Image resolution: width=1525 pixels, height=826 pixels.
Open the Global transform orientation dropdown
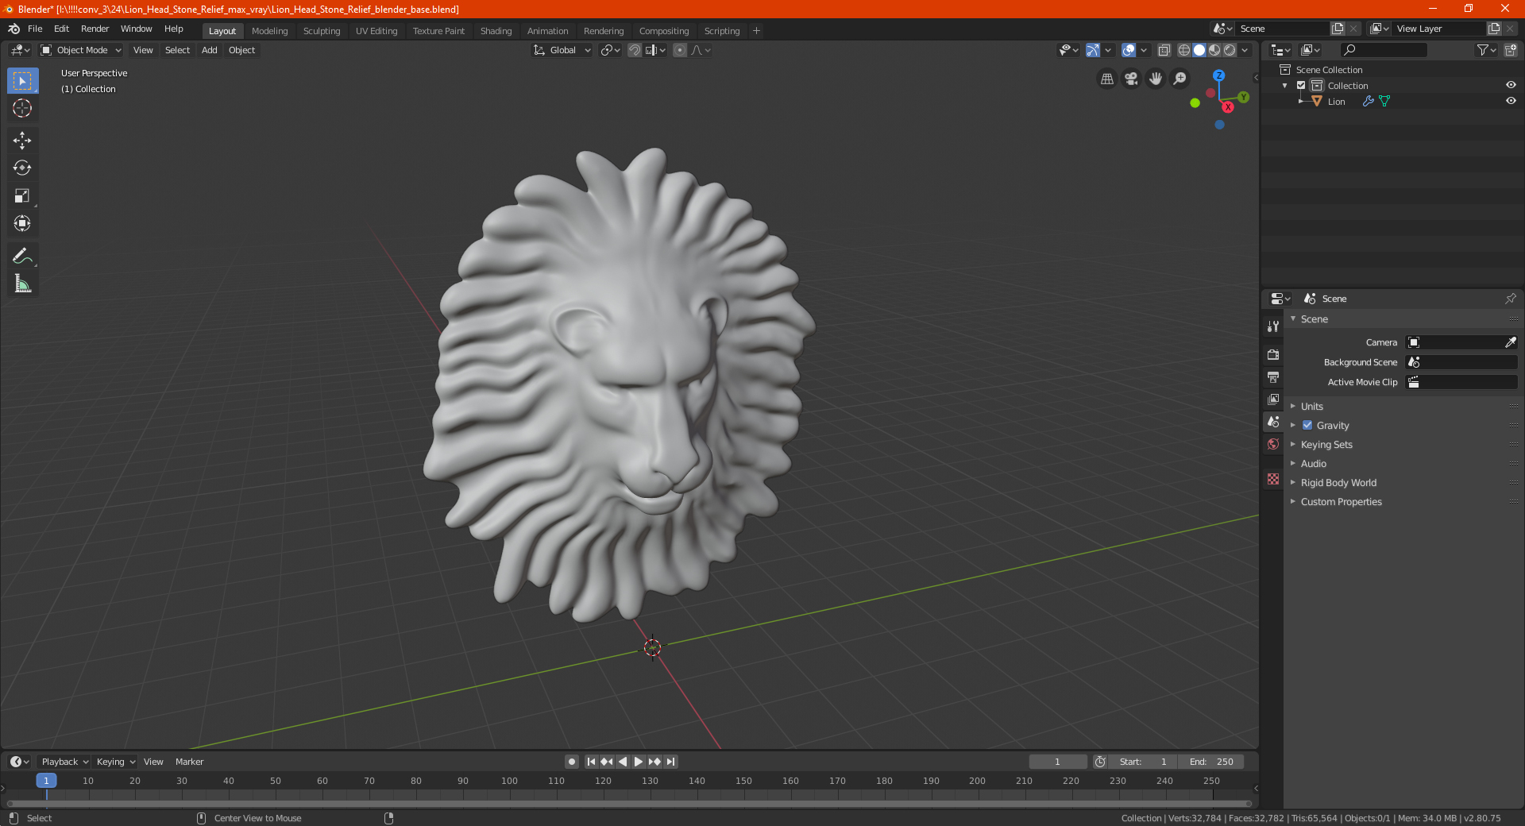click(x=562, y=50)
